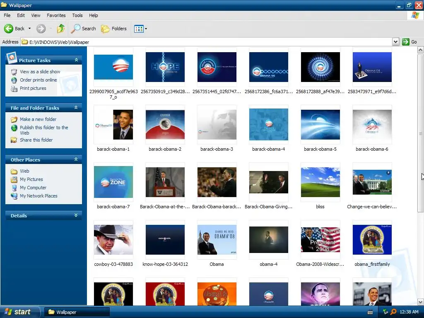Toggle the Folders pane toolbar button
The width and height of the screenshot is (424, 318).
pos(113,29)
